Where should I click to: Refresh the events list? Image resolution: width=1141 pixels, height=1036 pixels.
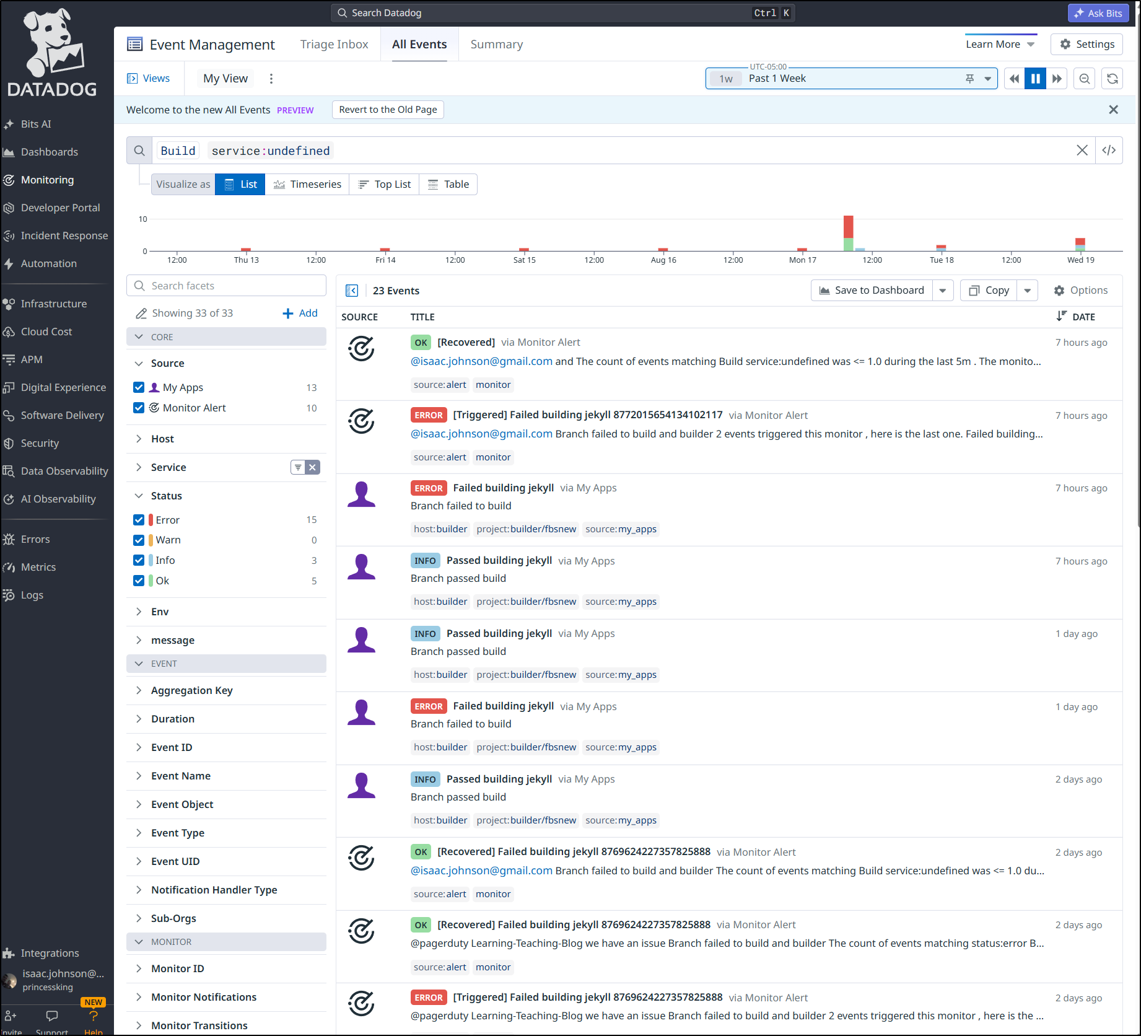1113,79
